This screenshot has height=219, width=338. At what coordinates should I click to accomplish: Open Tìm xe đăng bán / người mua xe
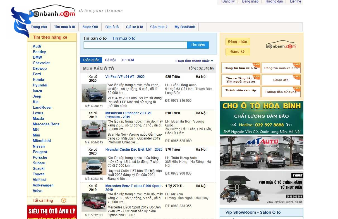coord(241,80)
